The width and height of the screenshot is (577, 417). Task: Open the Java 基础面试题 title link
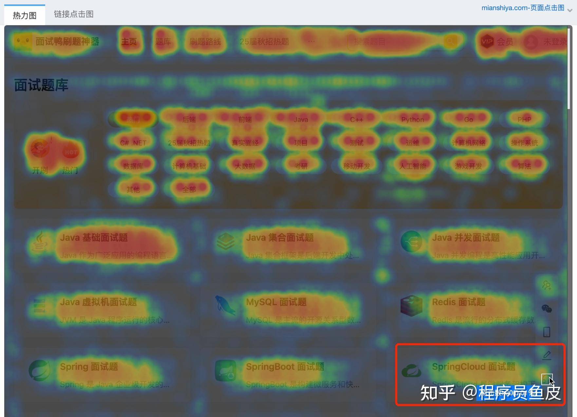point(94,237)
